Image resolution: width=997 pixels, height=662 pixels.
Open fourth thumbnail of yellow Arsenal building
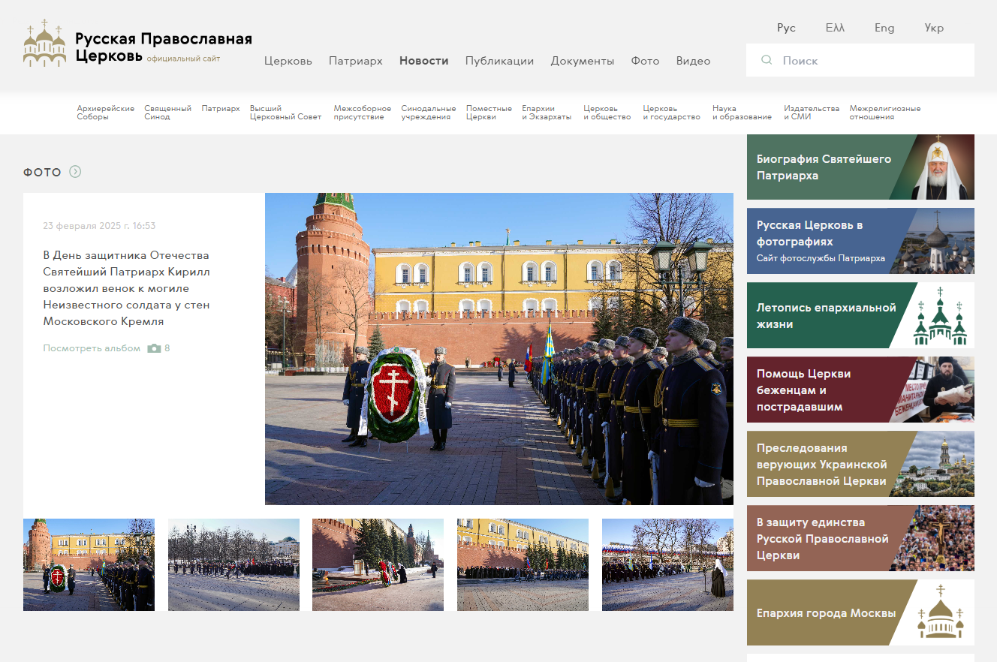click(523, 564)
